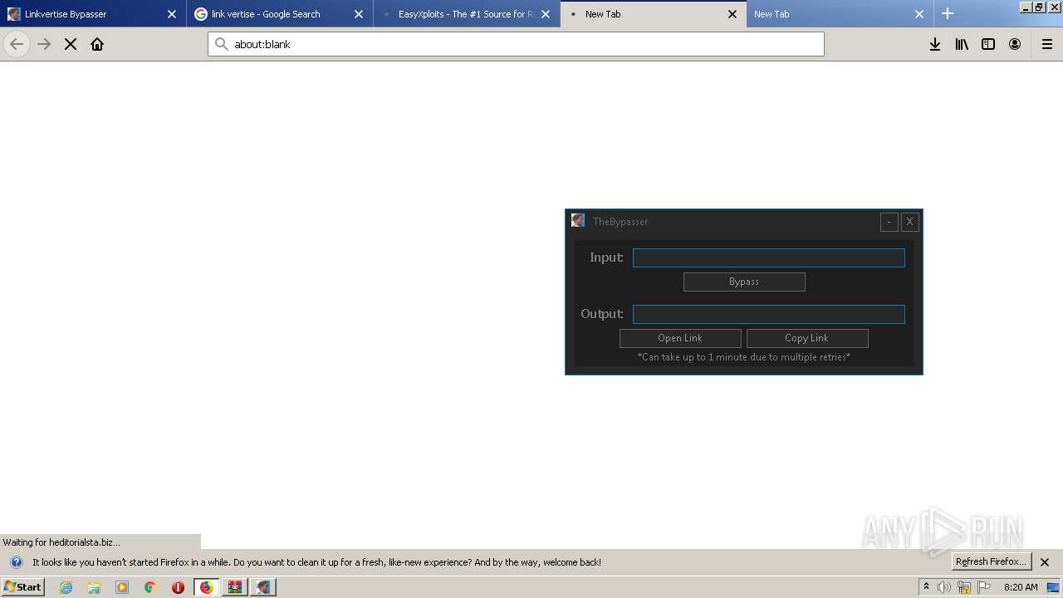The width and height of the screenshot is (1063, 598).
Task: Click the info icon in the notification bar
Action: [x=16, y=562]
